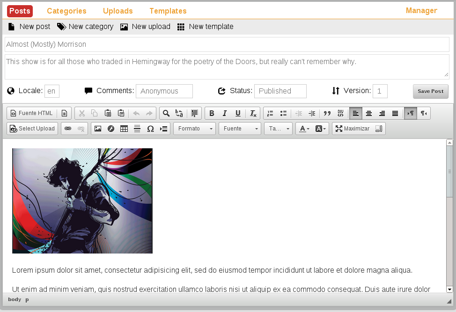Click the Maximizar button

pyautogui.click(x=353, y=129)
